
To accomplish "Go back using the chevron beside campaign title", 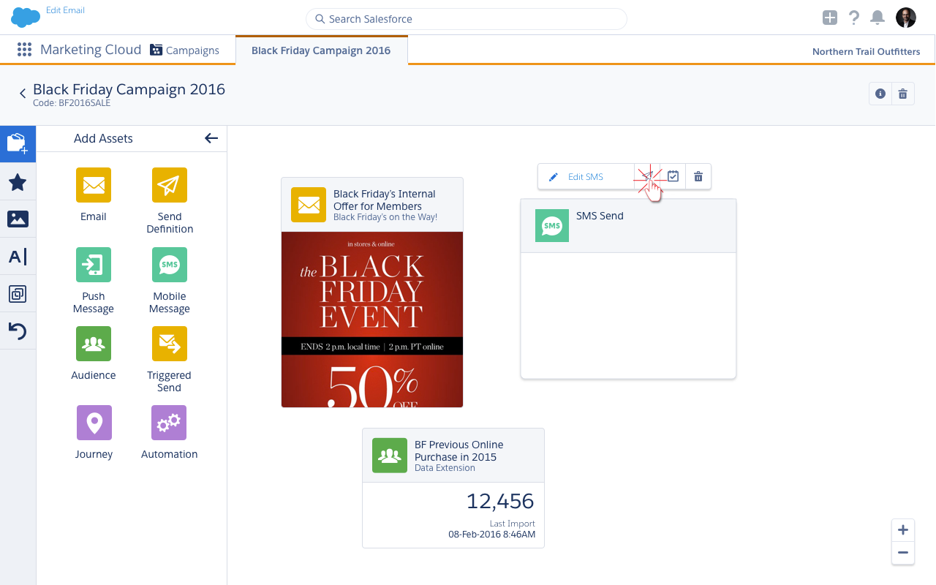I will pyautogui.click(x=23, y=93).
